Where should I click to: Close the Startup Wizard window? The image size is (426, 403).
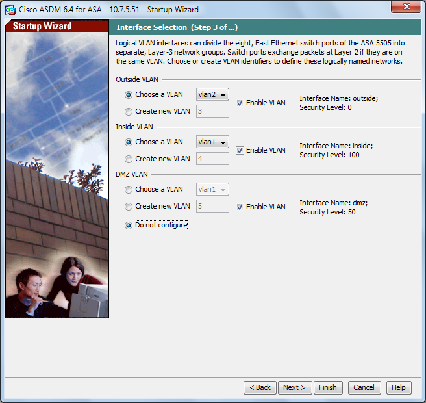(x=406, y=6)
